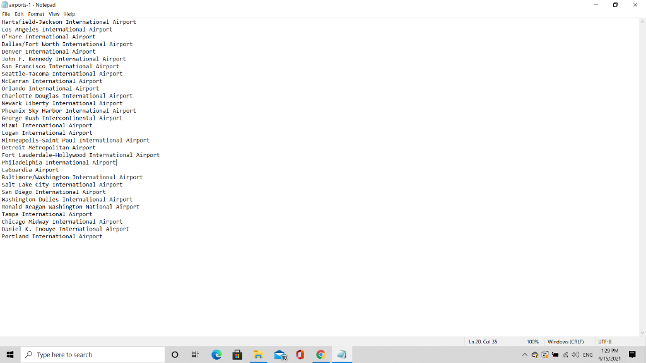Click "O'Hare International Airport" line
The height and width of the screenshot is (363, 646).
[x=48, y=37]
